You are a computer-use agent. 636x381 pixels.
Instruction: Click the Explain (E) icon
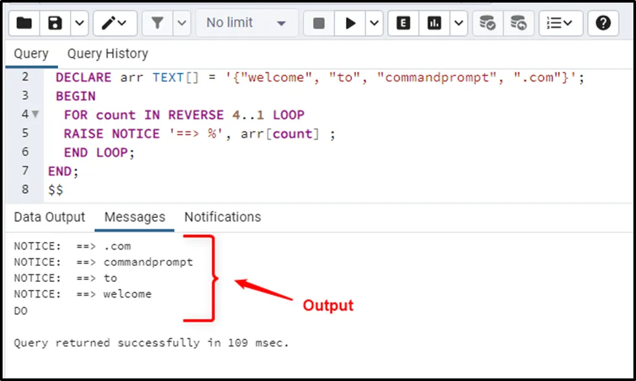(x=403, y=23)
